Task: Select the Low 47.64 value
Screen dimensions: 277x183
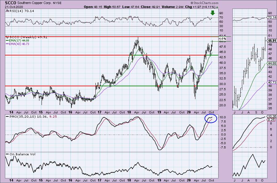Action: 131,7
